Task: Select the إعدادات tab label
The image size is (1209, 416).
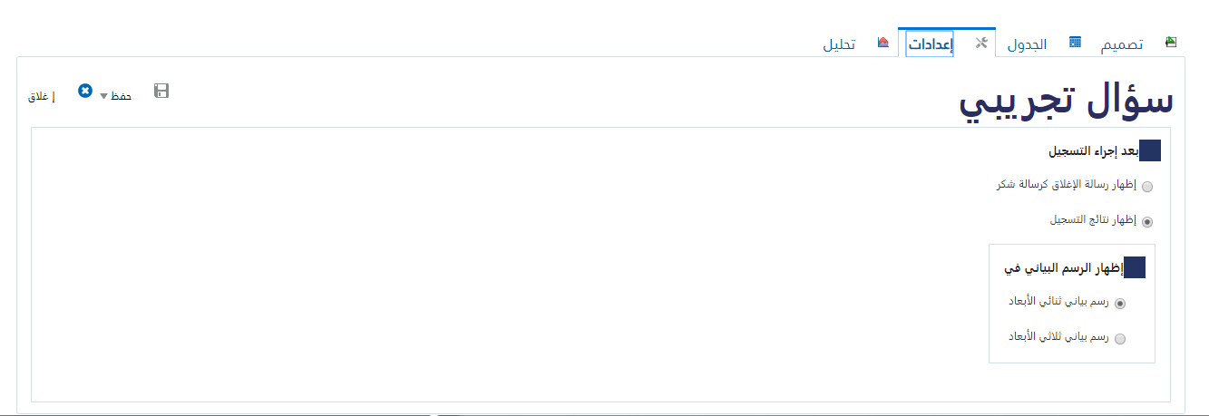Action: pyautogui.click(x=930, y=43)
